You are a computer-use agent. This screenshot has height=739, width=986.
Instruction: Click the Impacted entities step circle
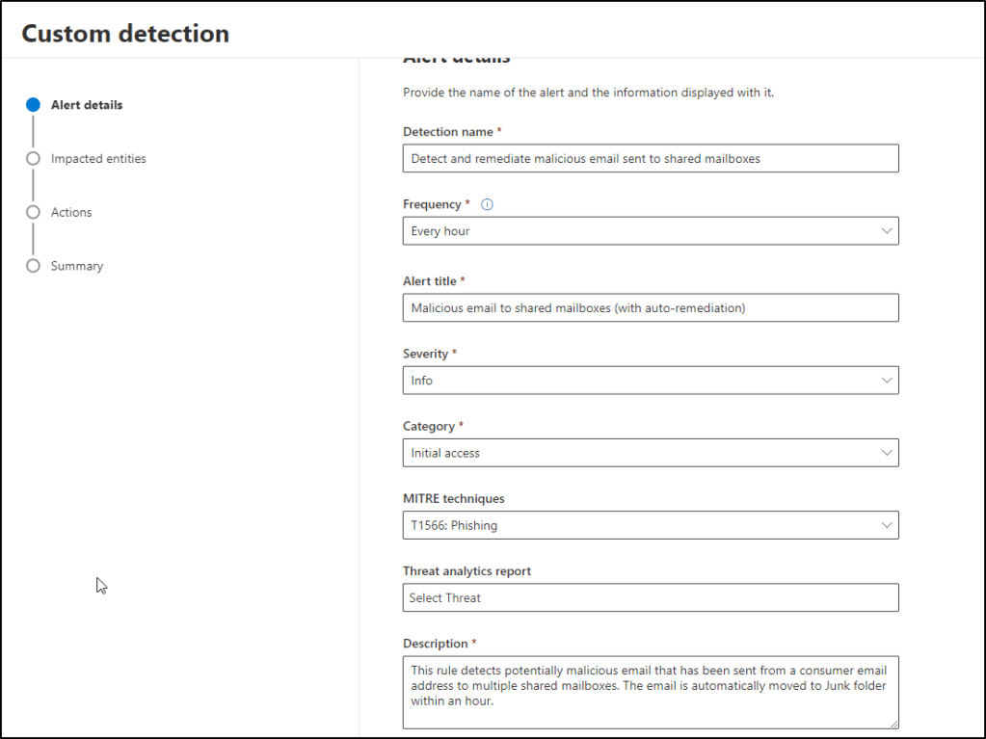click(x=34, y=158)
